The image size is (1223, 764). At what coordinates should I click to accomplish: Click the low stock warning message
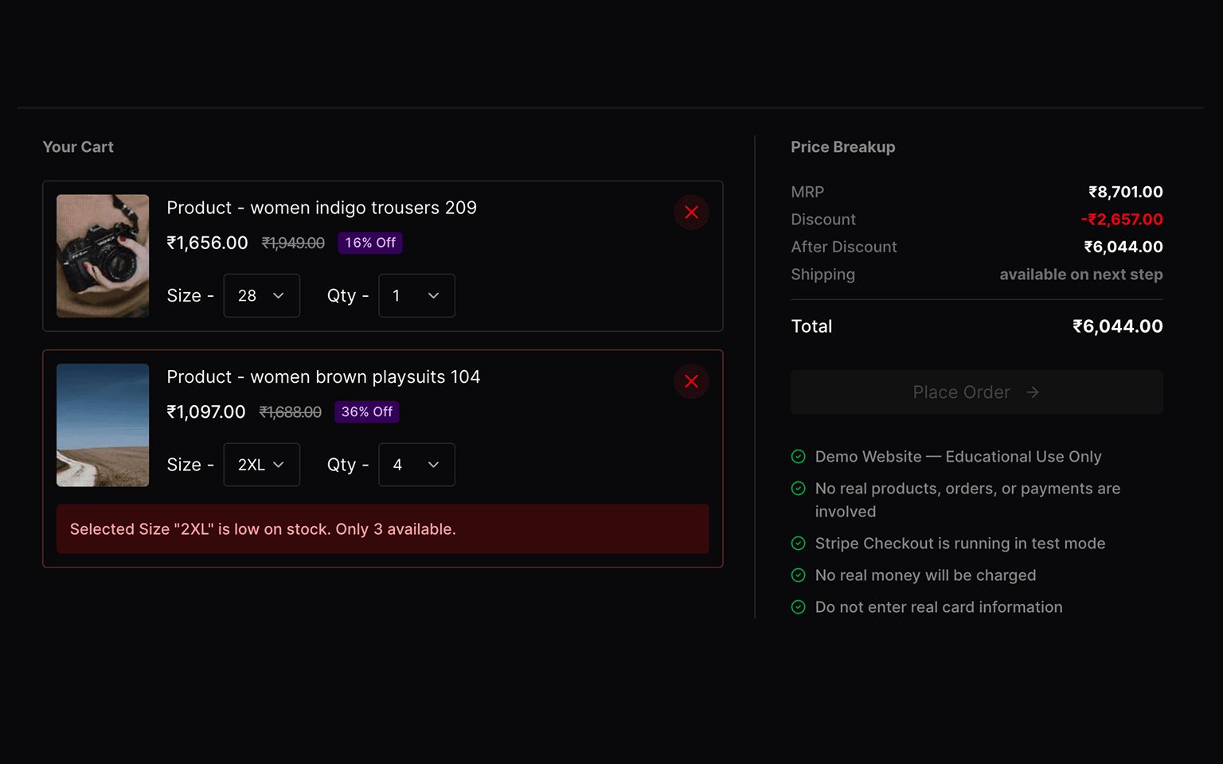coord(382,529)
